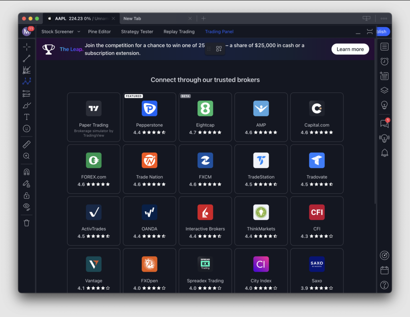Choose the FOREX.com broker card
Image resolution: width=410 pixels, height=317 pixels.
(94, 169)
